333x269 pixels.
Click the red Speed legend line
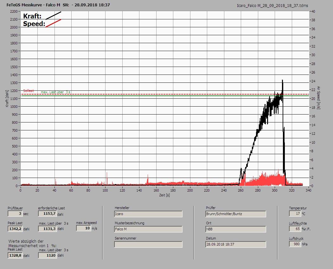[x=53, y=23]
